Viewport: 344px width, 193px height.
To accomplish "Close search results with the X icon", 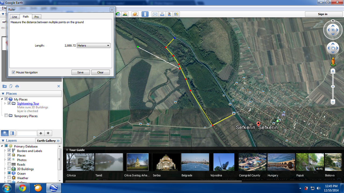I will coord(59,86).
